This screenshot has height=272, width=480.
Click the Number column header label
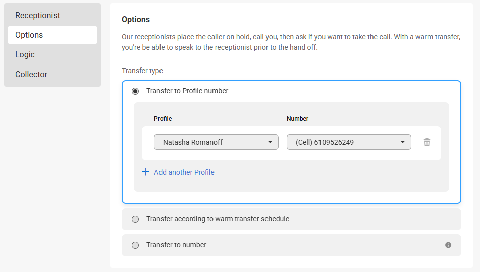[x=297, y=119]
